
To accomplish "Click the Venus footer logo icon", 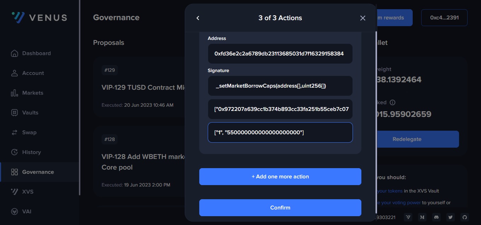I will pyautogui.click(x=408, y=217).
